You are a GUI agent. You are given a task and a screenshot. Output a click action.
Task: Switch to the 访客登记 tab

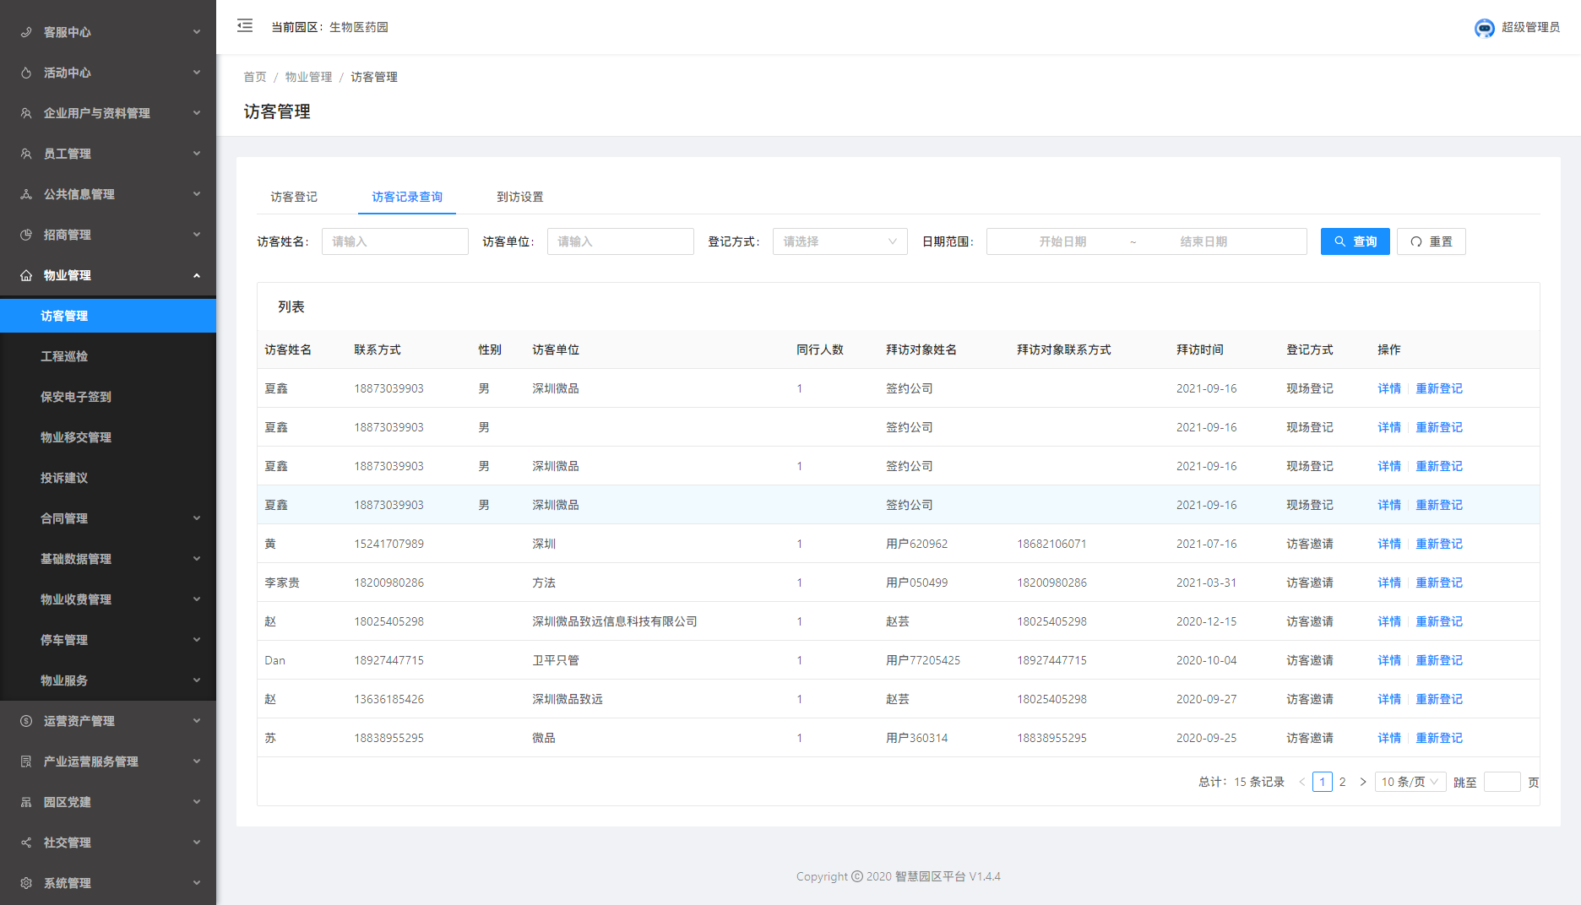pyautogui.click(x=294, y=197)
